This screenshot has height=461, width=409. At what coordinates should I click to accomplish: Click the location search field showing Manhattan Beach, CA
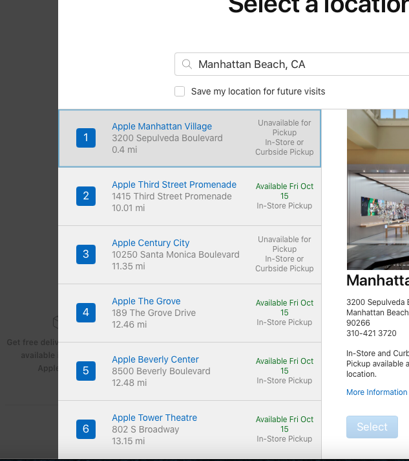point(291,64)
